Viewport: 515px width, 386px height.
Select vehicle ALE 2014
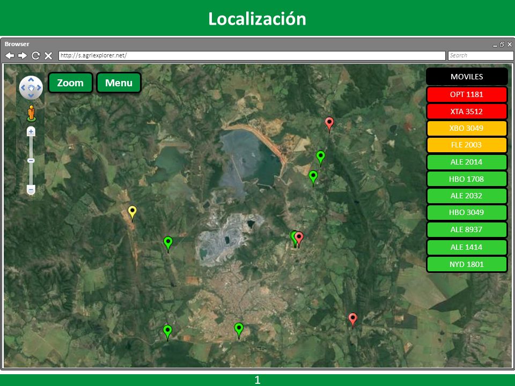[467, 162]
